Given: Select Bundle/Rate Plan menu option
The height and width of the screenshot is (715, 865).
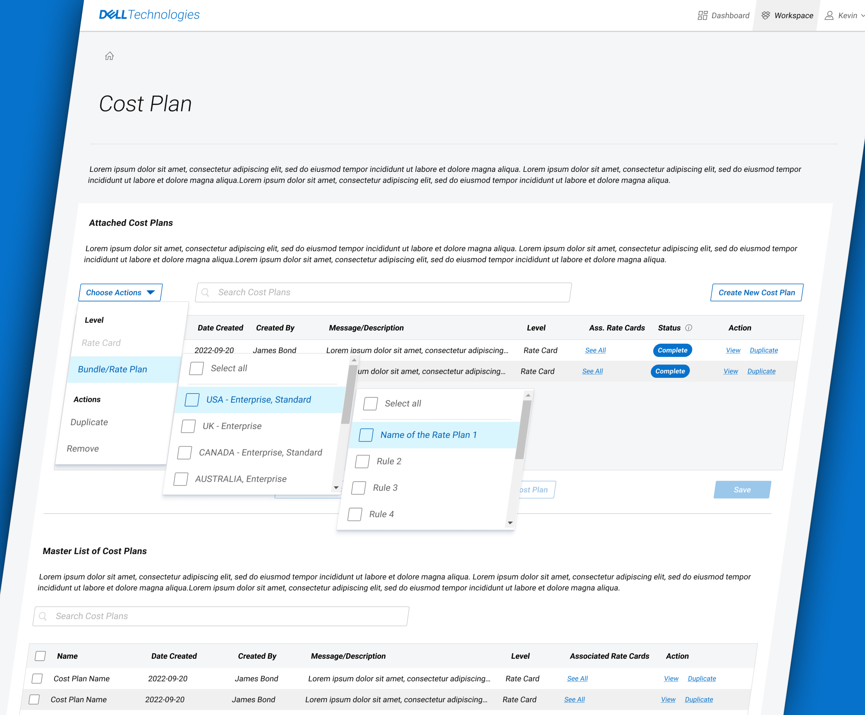Looking at the screenshot, I should (x=112, y=369).
